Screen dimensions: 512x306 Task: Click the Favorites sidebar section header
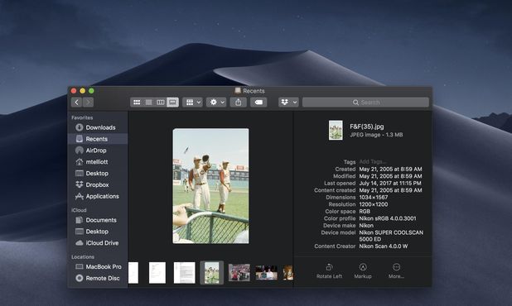point(82,117)
